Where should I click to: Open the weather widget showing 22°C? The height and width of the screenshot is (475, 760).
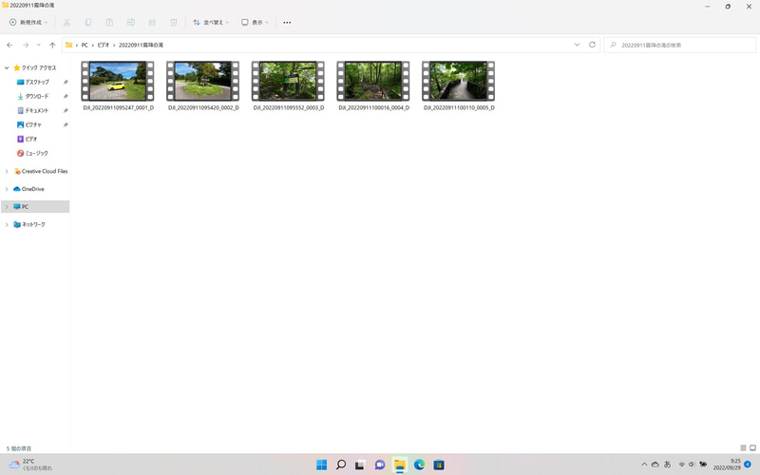click(x=30, y=465)
